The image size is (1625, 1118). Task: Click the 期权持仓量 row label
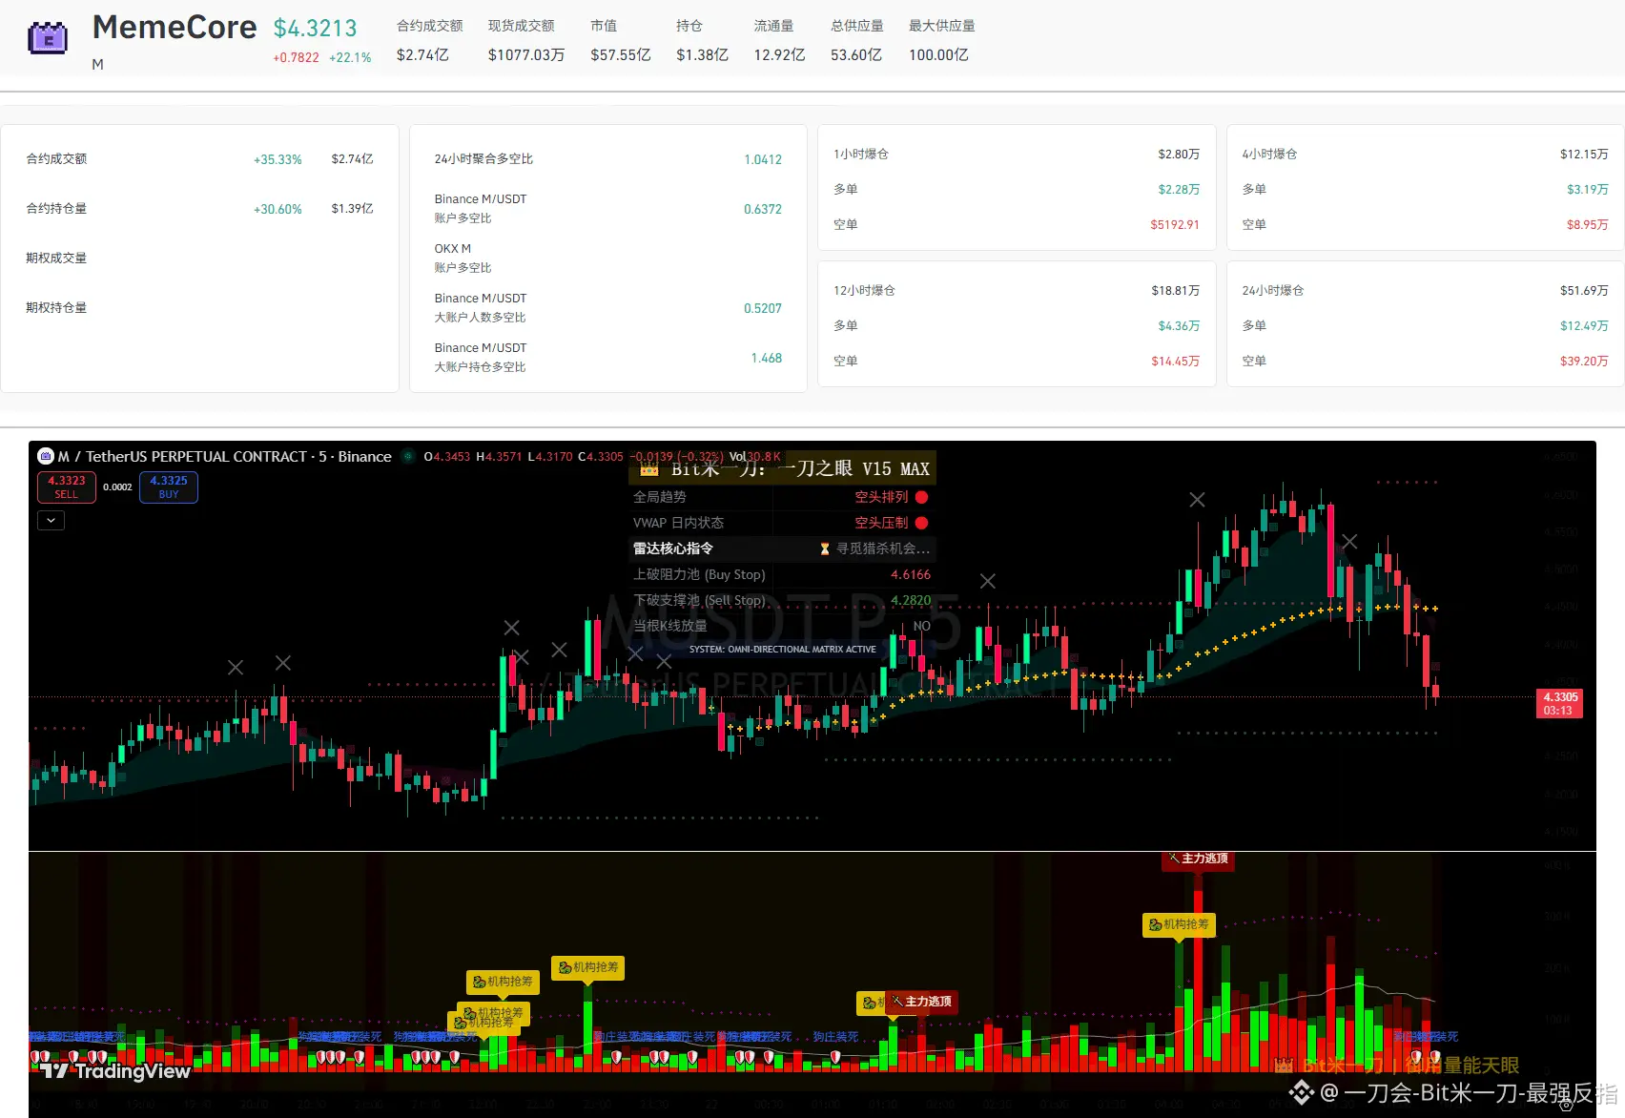tap(56, 308)
